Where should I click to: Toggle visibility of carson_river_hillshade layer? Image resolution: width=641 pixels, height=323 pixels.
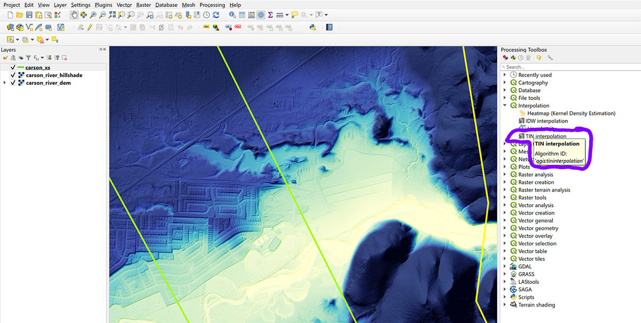point(13,75)
